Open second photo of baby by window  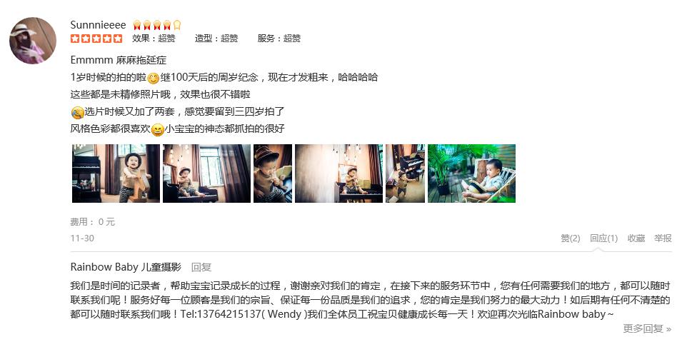click(206, 173)
